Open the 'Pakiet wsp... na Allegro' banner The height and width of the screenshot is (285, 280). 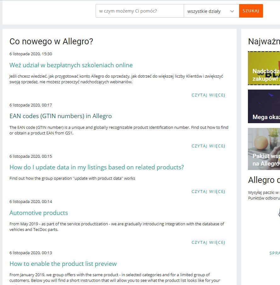click(264, 149)
